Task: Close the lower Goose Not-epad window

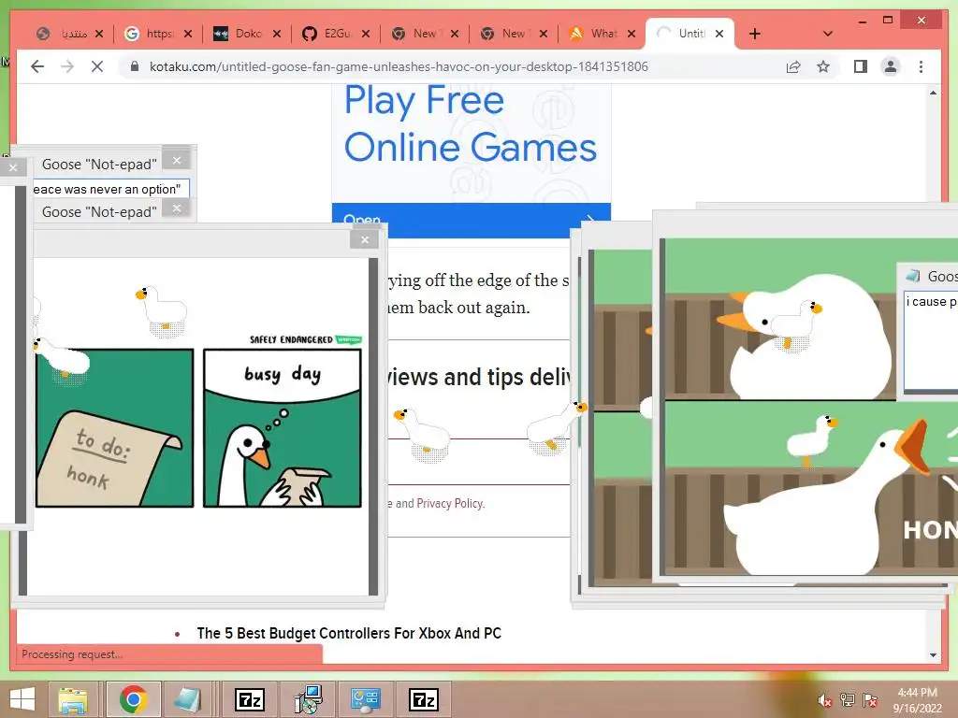Action: 177,208
